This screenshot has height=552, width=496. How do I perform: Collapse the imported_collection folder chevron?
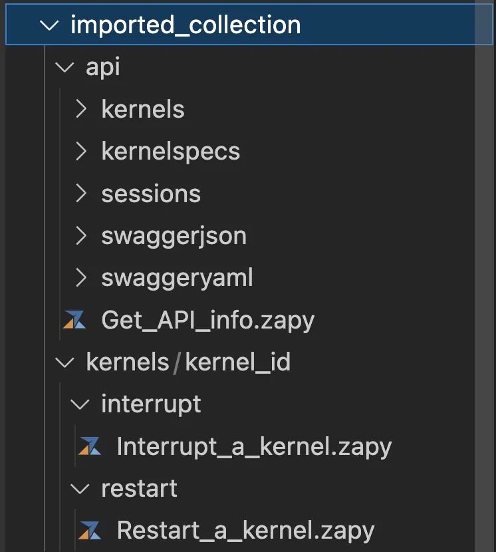(49, 25)
